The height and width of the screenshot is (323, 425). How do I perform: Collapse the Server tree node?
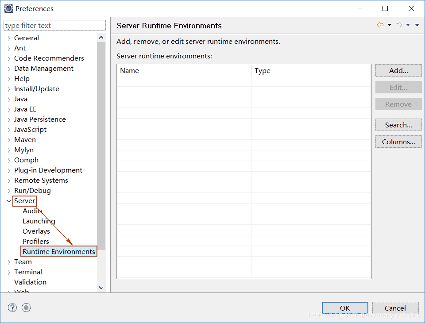pyautogui.click(x=9, y=201)
